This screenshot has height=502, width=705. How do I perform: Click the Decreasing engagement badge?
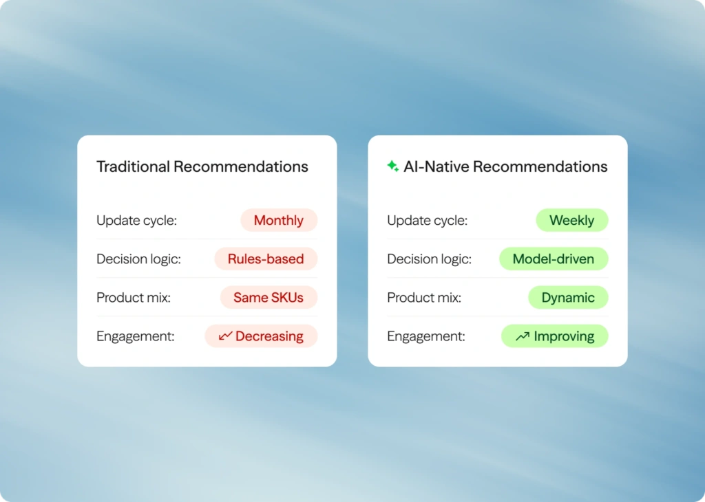coord(261,336)
